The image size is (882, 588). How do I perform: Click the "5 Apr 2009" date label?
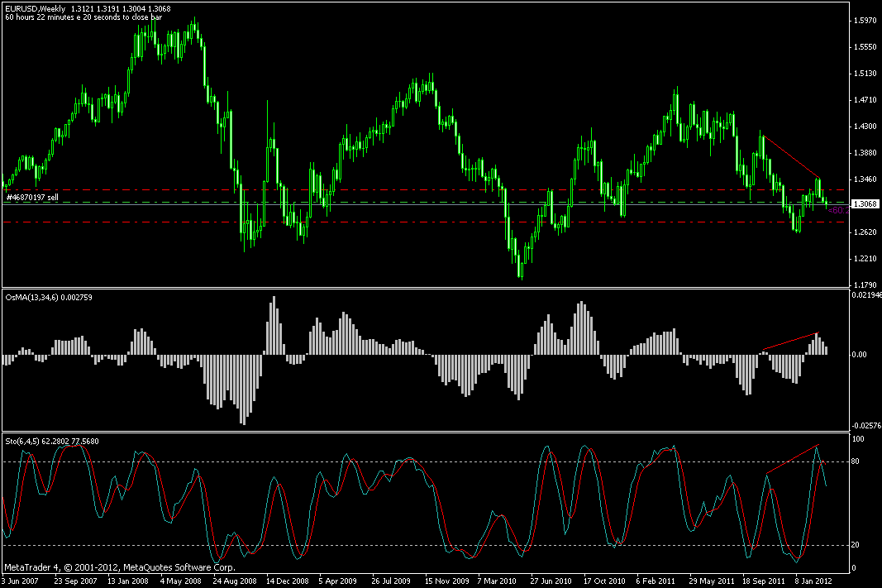[337, 581]
